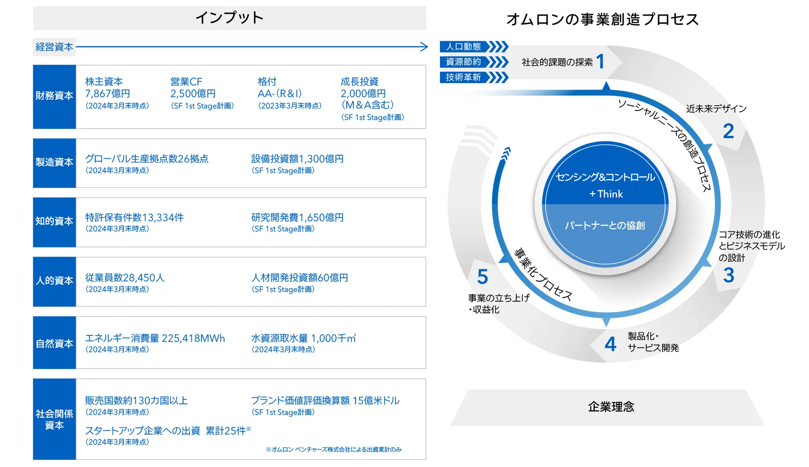Click the 技術革新 tag
This screenshot has height=467, width=809.
click(463, 77)
